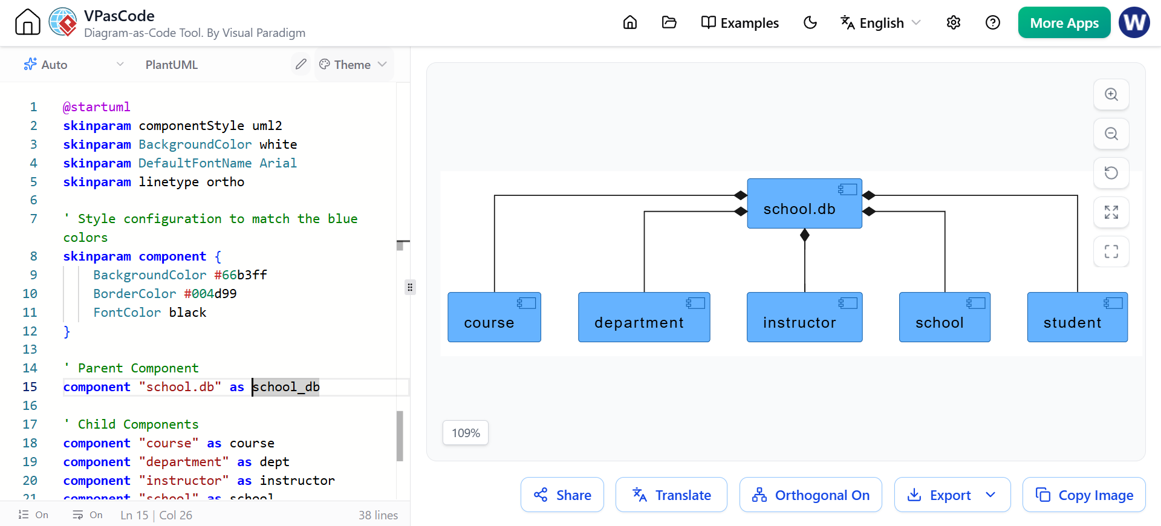Click the #66b3ff BackgroundColor value

click(241, 275)
